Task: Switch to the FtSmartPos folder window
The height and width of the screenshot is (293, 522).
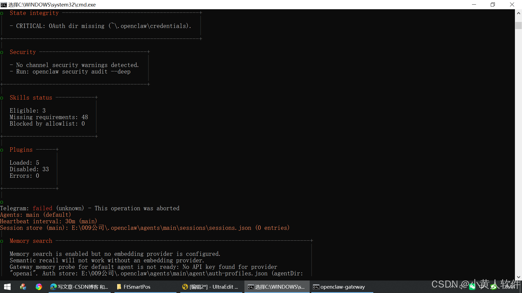Action: 145,287
